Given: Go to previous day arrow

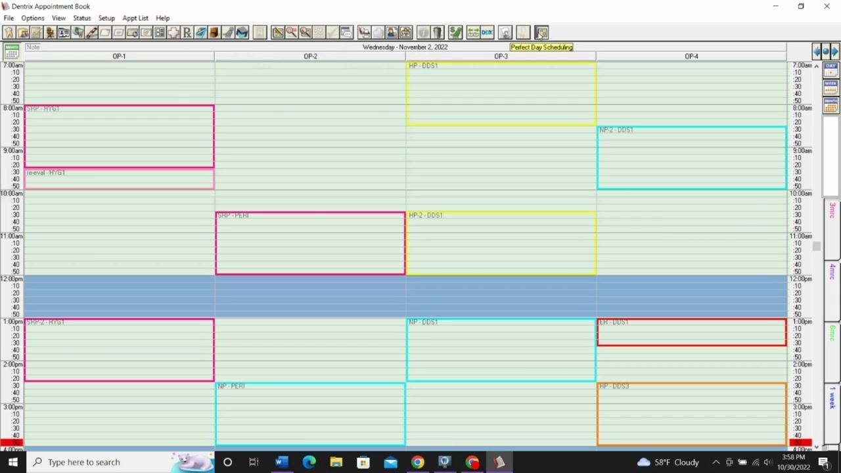Looking at the screenshot, I should tap(817, 51).
